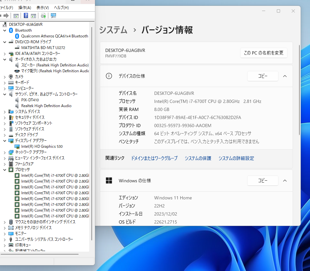Click the セキュリティ デバイス icon
Image resolution: width=310 pixels, height=271 pixels.
(x=11, y=117)
